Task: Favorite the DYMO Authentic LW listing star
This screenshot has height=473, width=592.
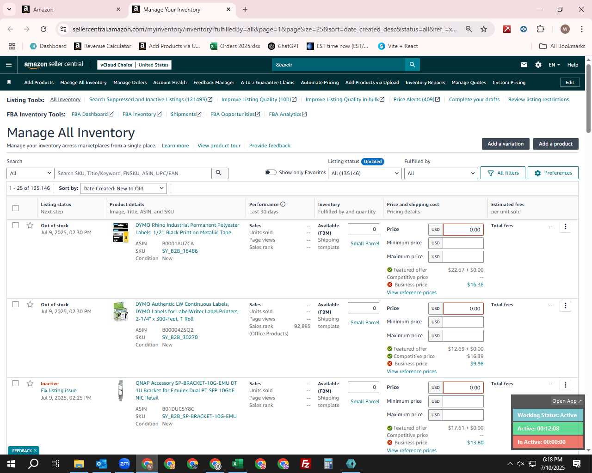Action: 30,304
